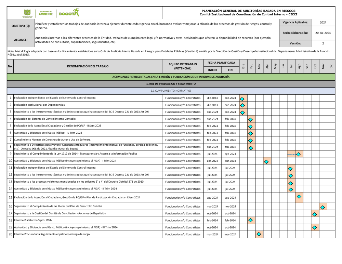Click the row 10 April diamond marker

coord(266,162)
